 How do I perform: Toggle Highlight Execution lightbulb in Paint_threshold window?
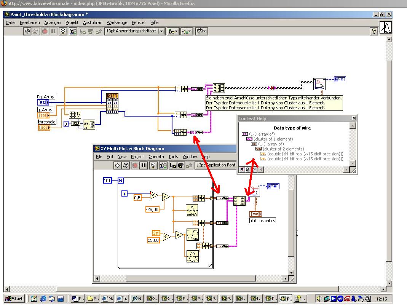point(63,32)
